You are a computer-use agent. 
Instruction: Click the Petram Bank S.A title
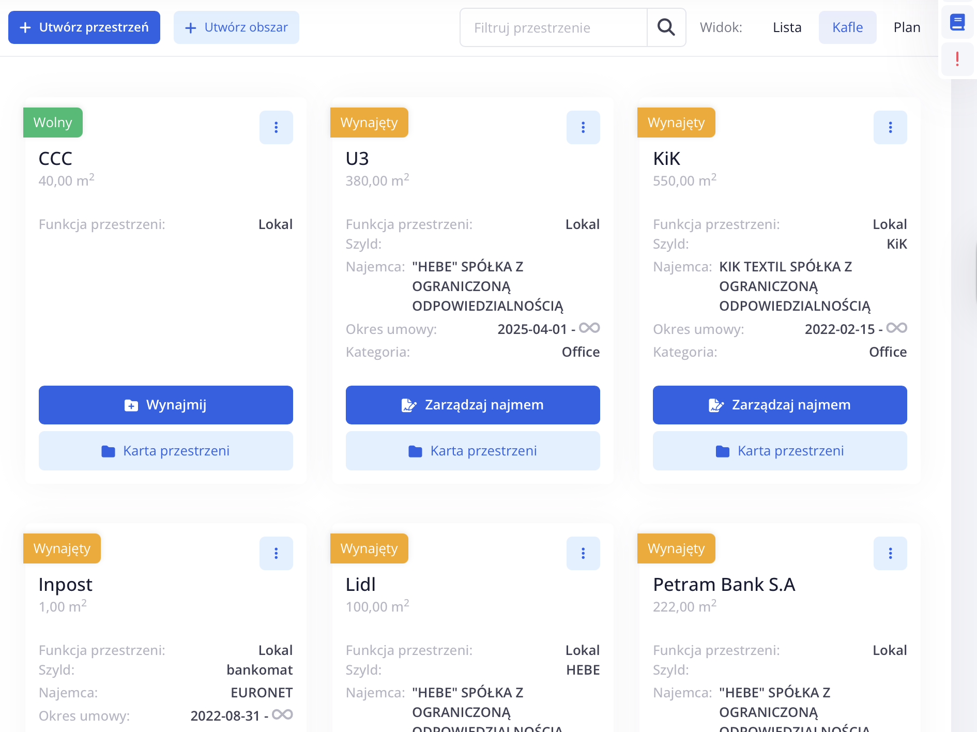tap(724, 584)
